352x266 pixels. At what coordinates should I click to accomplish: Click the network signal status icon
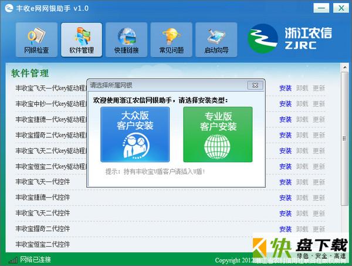coord(12,260)
